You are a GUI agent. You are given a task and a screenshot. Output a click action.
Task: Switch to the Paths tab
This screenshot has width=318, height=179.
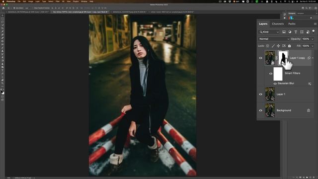(x=292, y=24)
